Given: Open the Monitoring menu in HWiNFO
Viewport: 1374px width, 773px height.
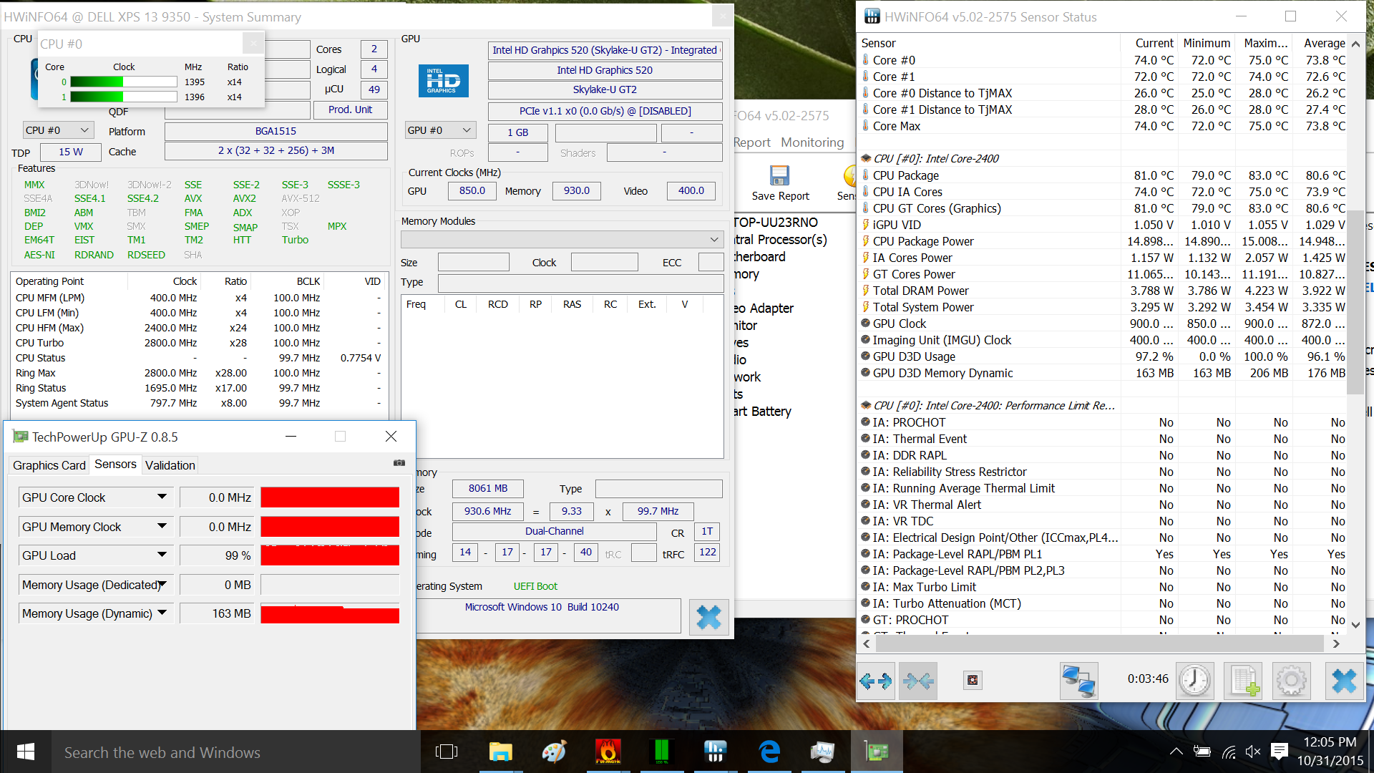Looking at the screenshot, I should [812, 142].
